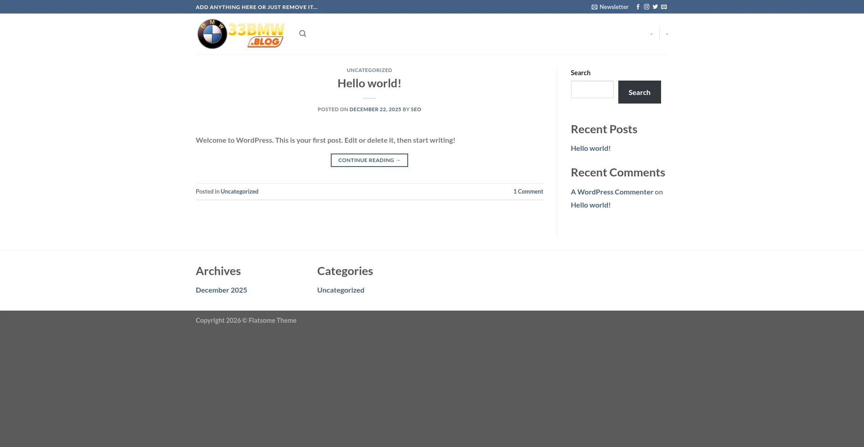This screenshot has height=447, width=864.
Task: Click the December 22, 2025 post date
Action: [x=375, y=109]
